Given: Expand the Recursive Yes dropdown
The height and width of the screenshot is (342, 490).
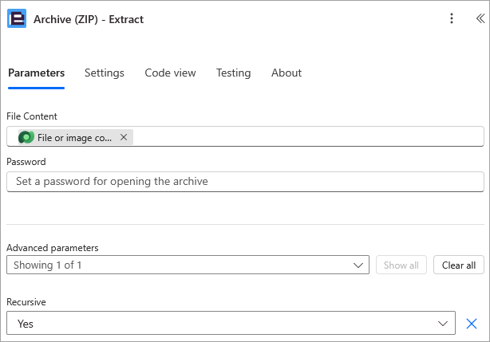Looking at the screenshot, I should (231, 323).
